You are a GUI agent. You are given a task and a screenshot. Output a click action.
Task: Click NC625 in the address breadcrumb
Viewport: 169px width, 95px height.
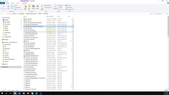coord(40,14)
